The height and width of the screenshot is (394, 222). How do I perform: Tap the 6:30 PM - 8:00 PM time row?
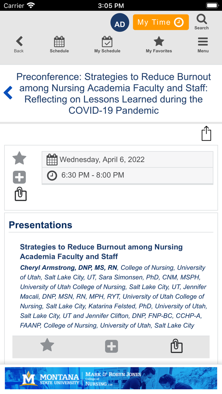point(127,175)
